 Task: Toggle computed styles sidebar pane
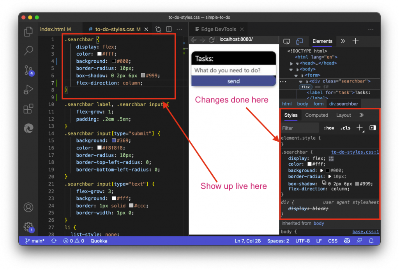click(x=373, y=128)
